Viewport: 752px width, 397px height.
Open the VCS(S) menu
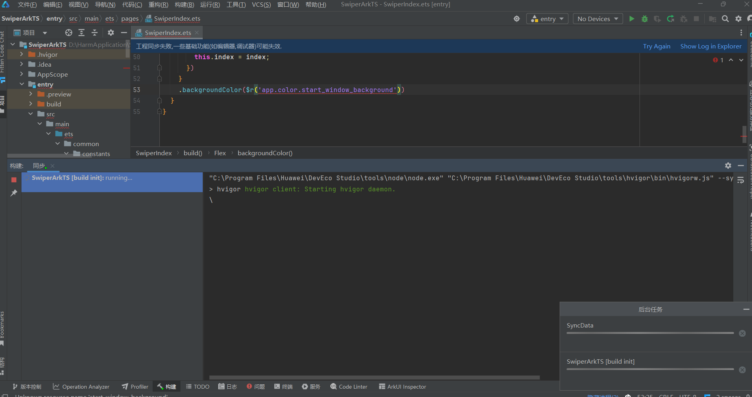(261, 4)
